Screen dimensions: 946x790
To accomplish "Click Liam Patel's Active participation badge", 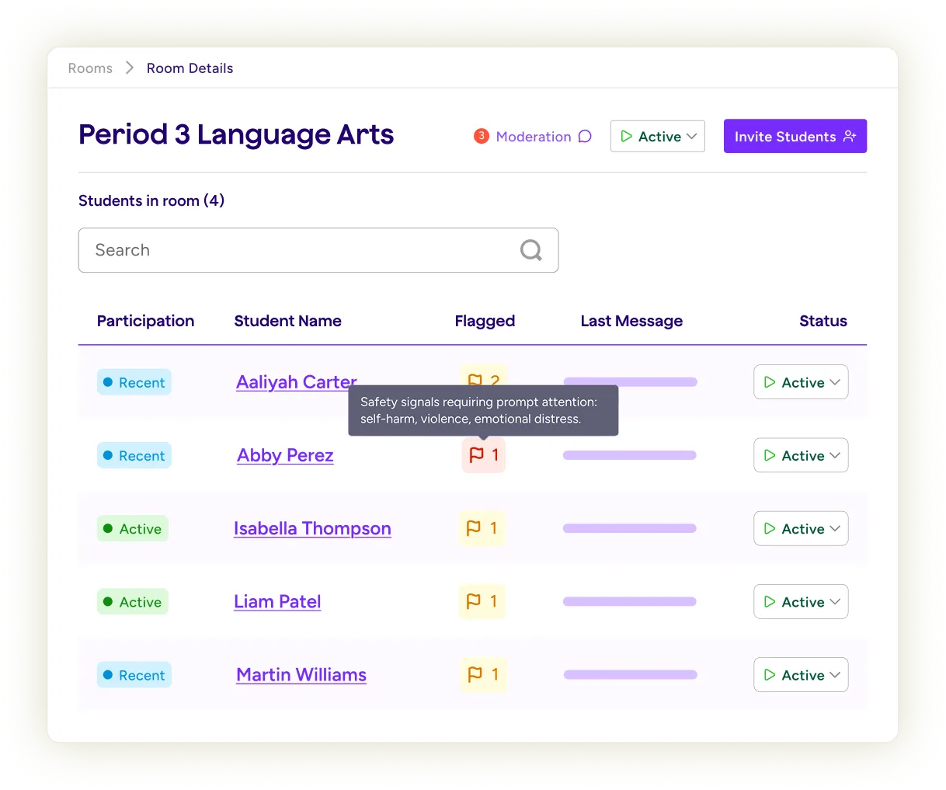I will tap(133, 601).
